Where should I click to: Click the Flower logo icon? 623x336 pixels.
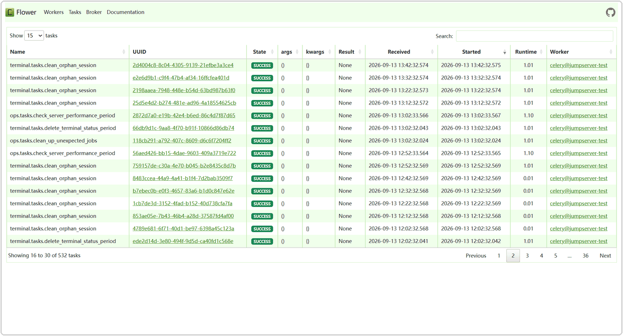[x=10, y=13]
